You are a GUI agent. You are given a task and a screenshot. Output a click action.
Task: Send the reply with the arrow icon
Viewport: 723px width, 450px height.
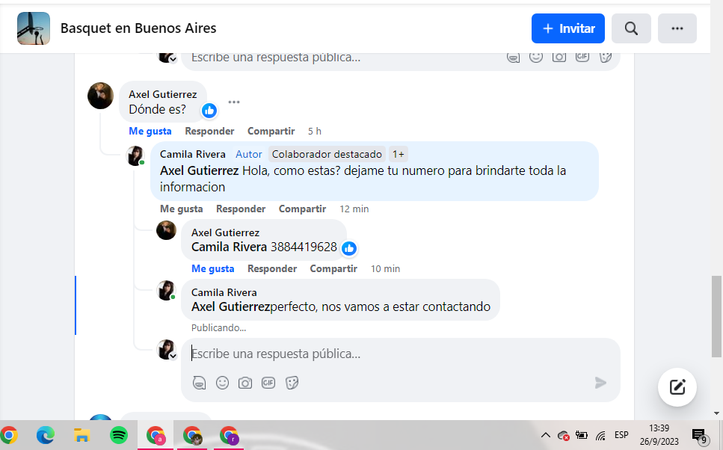(600, 383)
